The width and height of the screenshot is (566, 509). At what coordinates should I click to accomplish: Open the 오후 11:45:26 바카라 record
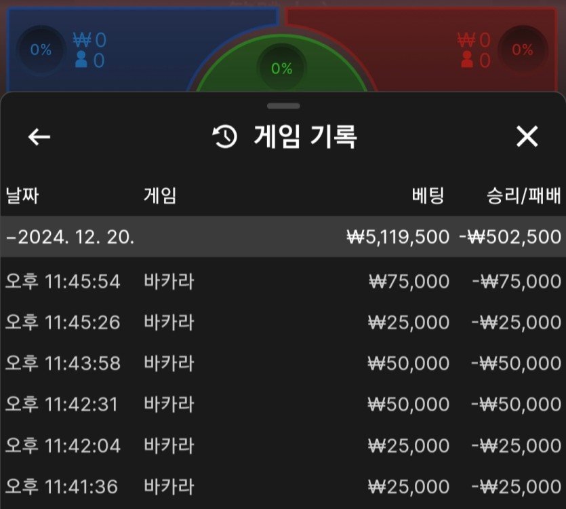(283, 322)
